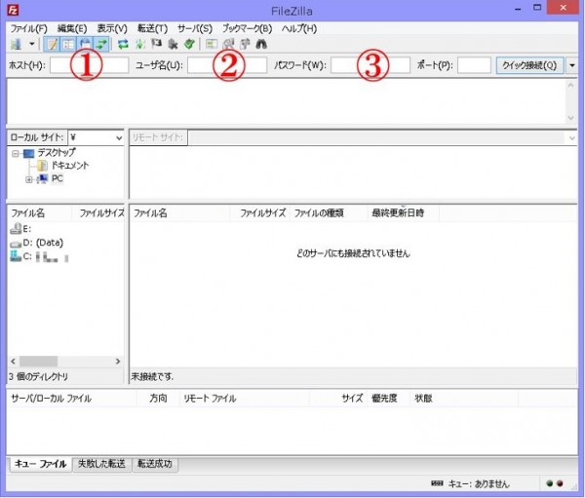Switch to the キュー ファイル tab
585x498 pixels.
41,464
